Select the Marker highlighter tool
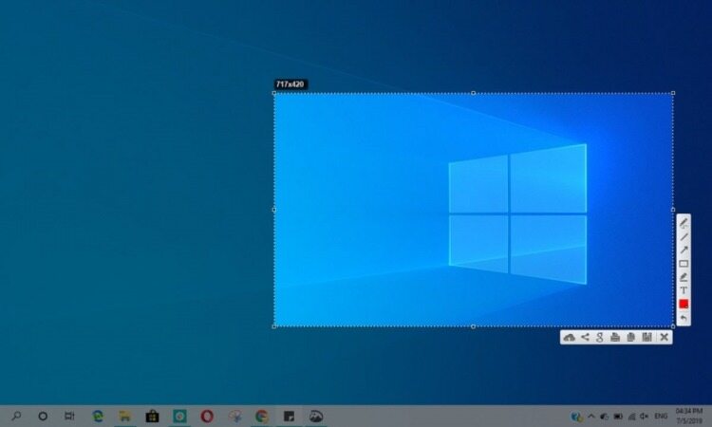Screen dimensions: 712x427 [684, 277]
